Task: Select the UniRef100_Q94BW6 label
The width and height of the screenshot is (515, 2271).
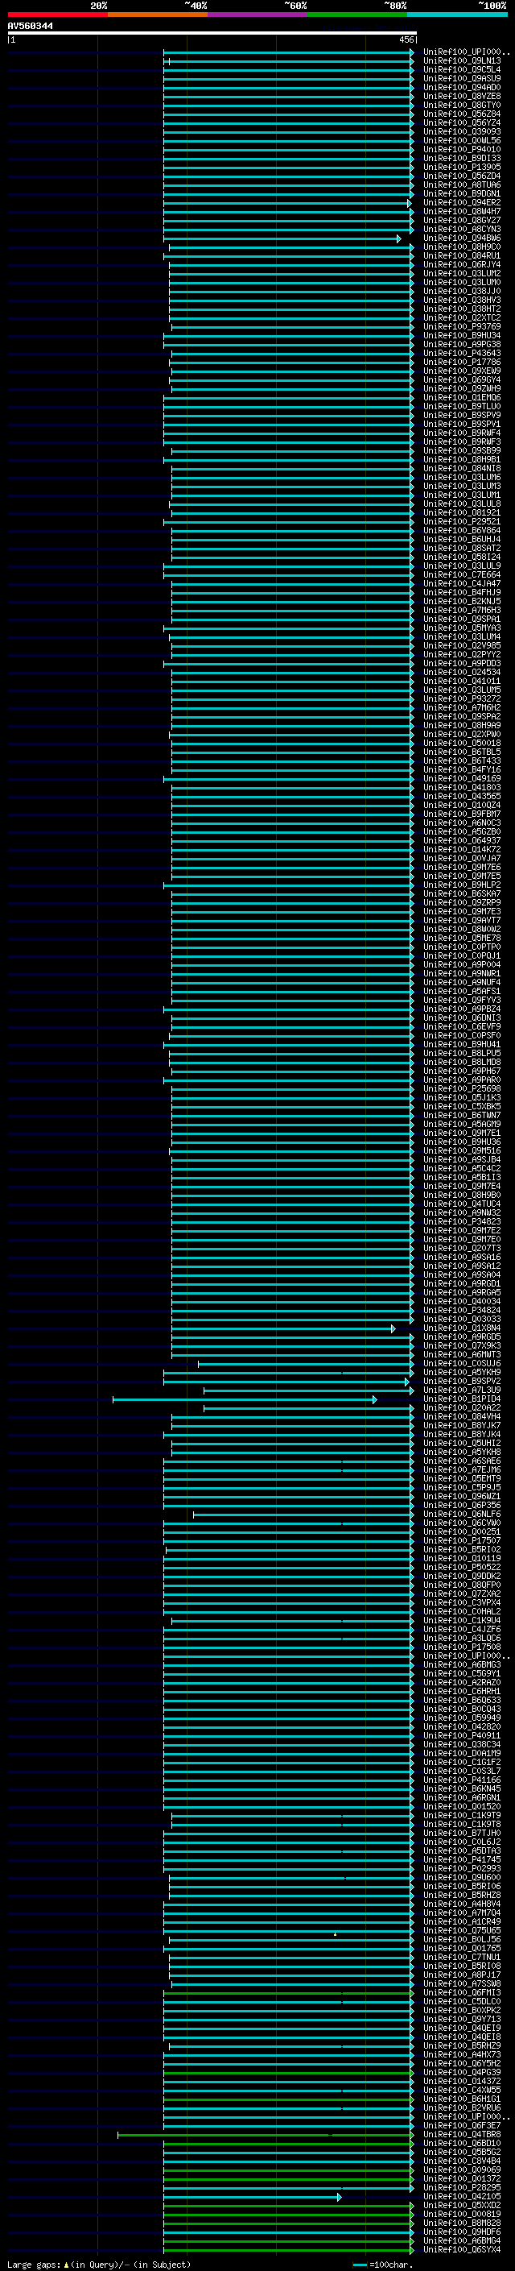Action: (462, 238)
